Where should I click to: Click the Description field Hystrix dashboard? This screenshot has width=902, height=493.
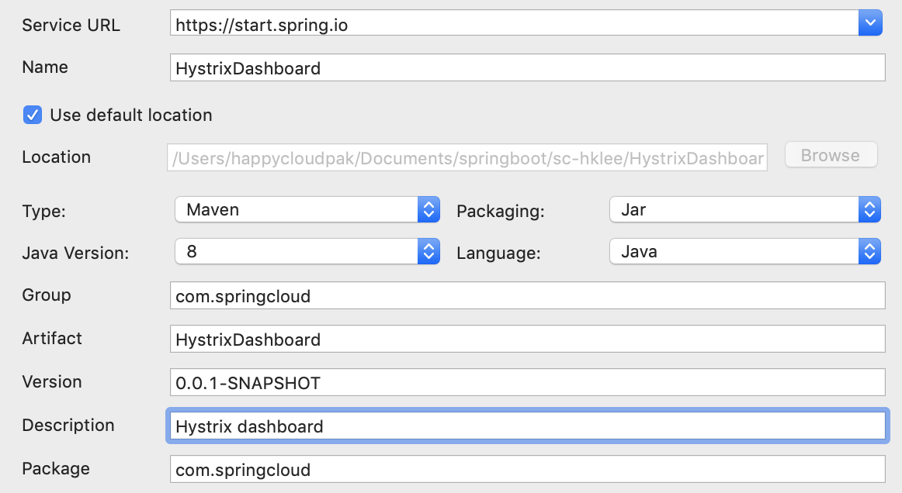click(528, 426)
